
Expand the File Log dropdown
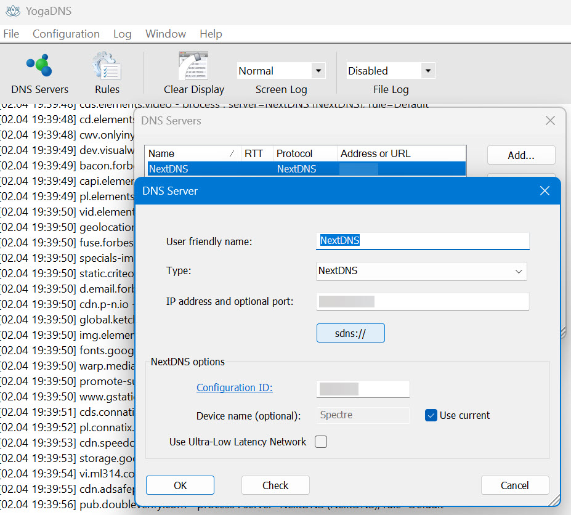pos(427,71)
